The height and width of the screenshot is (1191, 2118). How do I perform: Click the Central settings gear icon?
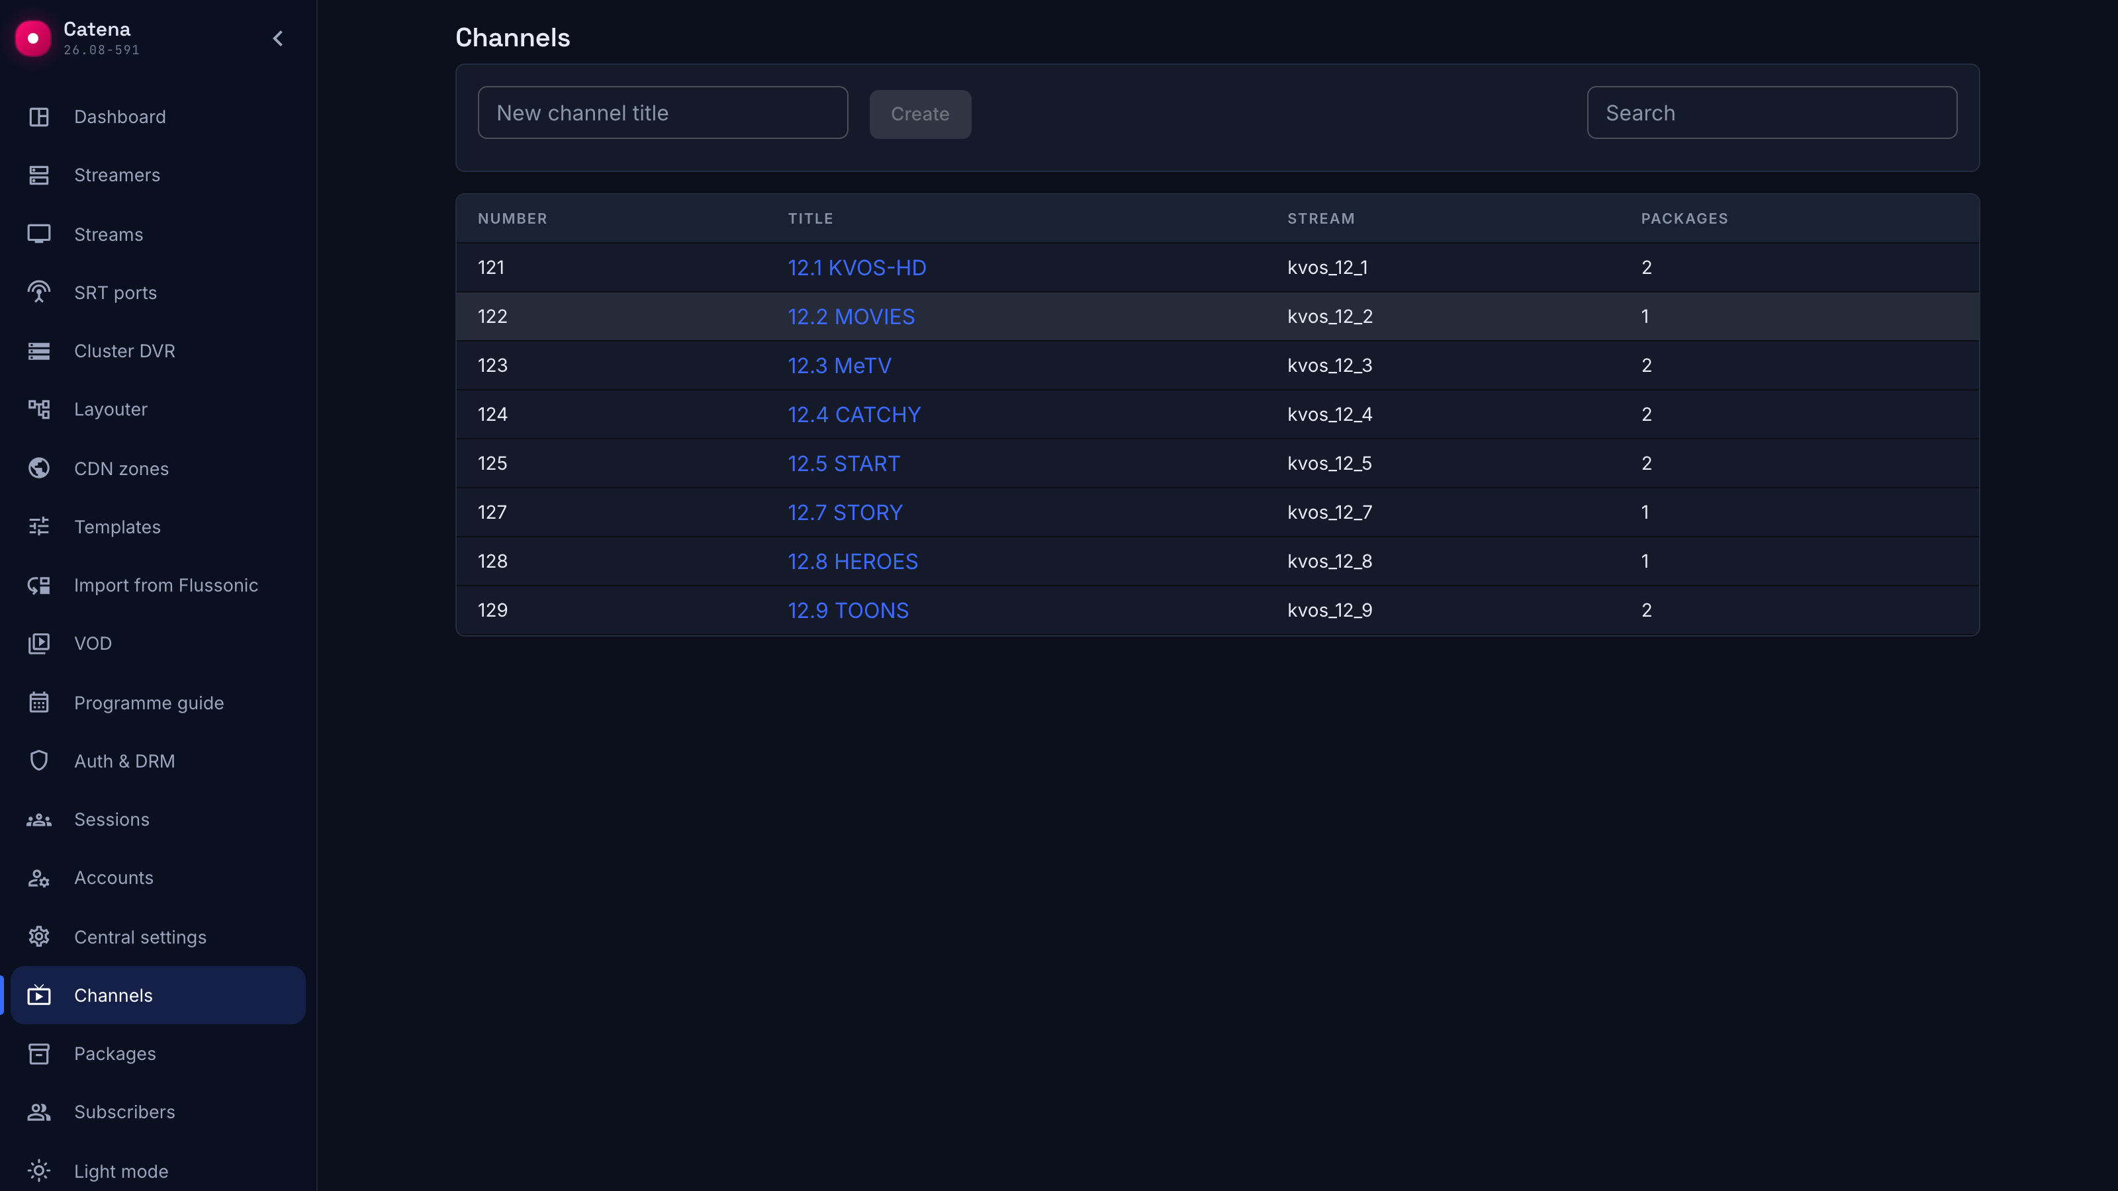click(x=38, y=937)
